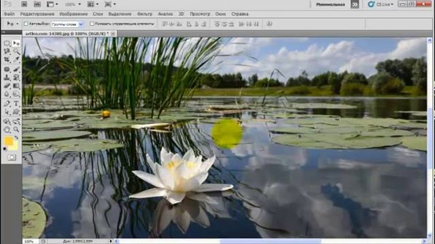Select the Eraser tool

coord(7,86)
